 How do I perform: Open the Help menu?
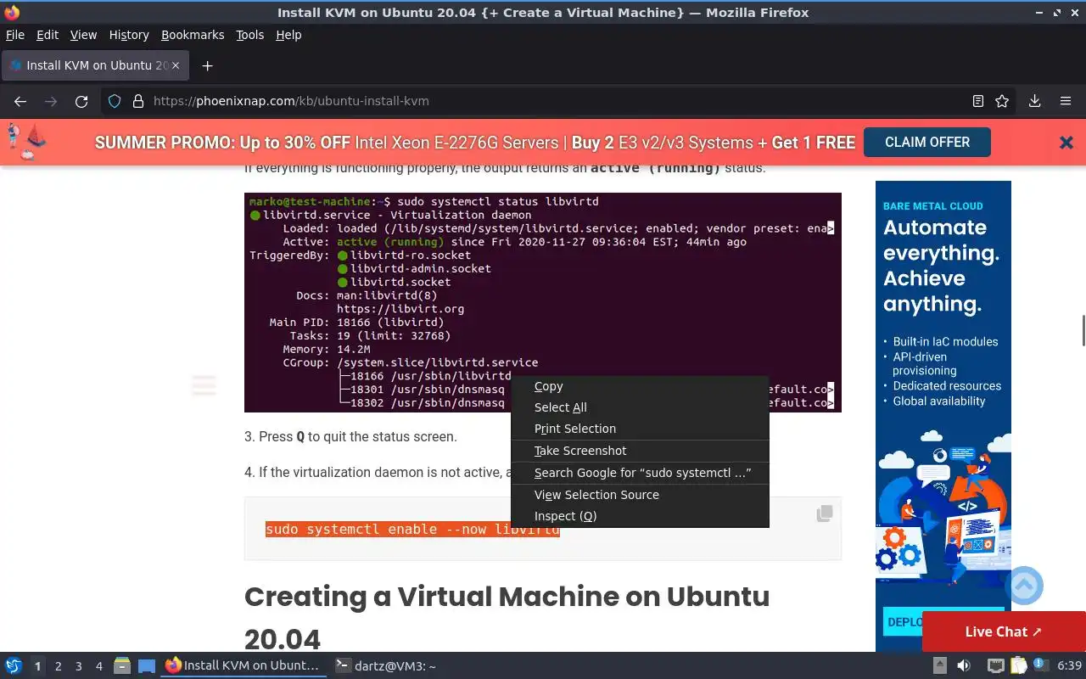click(288, 35)
